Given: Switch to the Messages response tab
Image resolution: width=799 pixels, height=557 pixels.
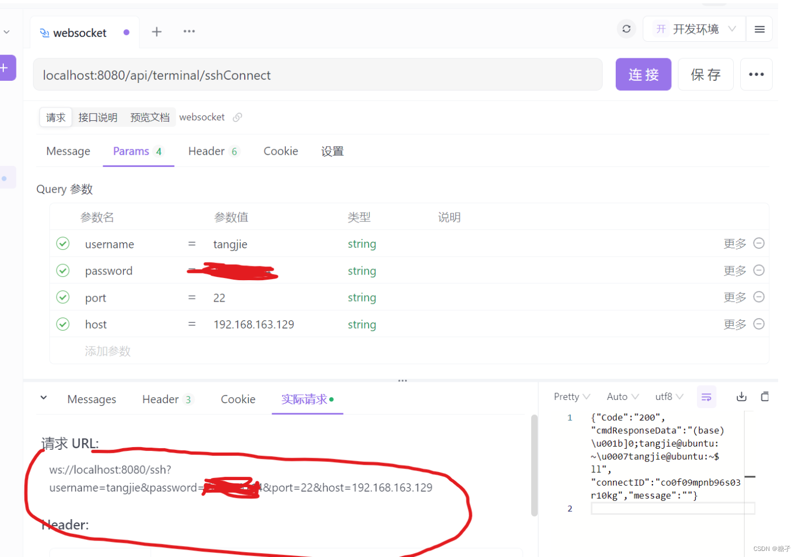Looking at the screenshot, I should click(x=92, y=399).
